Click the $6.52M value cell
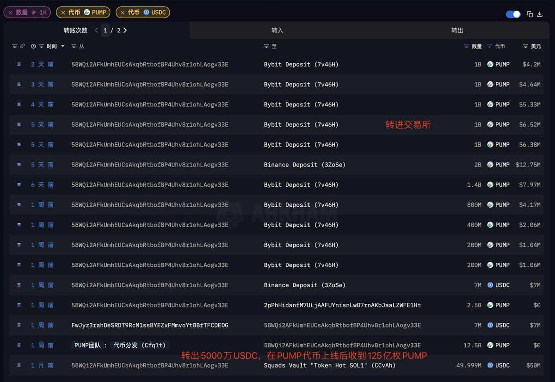This screenshot has height=382, width=555. point(530,124)
